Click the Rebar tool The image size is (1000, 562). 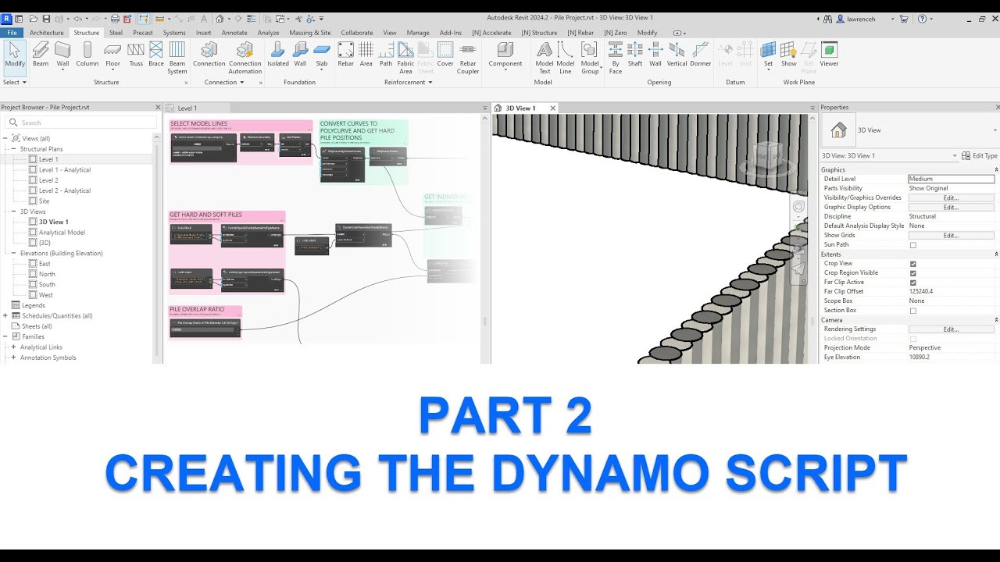(345, 55)
